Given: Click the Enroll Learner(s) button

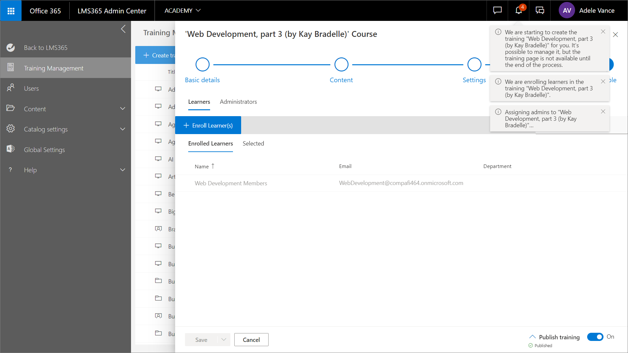Looking at the screenshot, I should click(x=208, y=125).
